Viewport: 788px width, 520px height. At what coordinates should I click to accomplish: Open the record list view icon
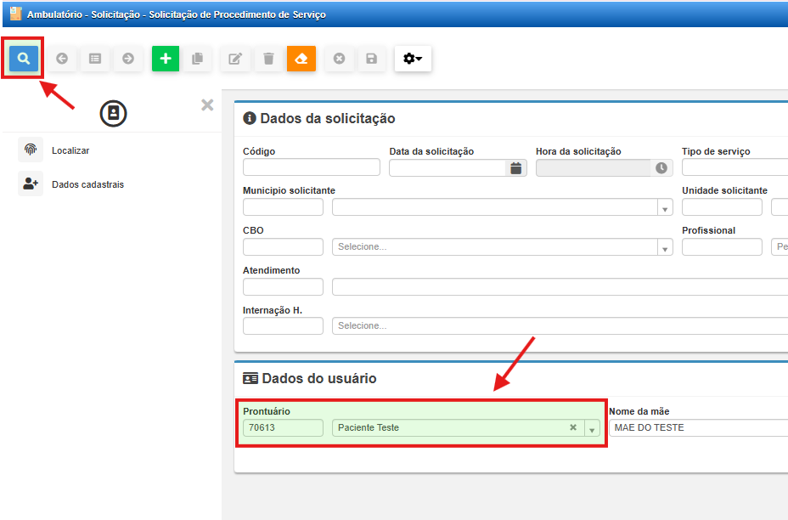[x=95, y=59]
